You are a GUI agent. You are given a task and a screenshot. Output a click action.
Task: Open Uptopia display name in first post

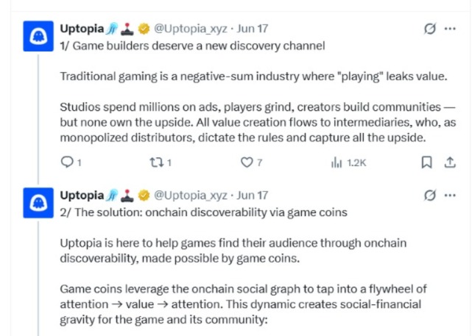(82, 29)
